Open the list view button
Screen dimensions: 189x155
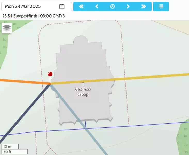coord(161,6)
